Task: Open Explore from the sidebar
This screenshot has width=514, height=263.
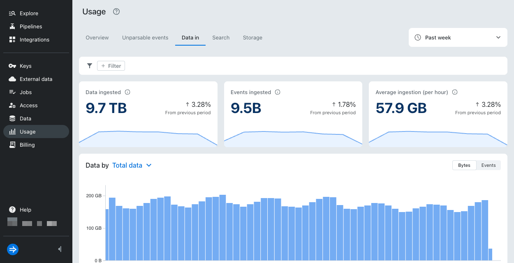Action: (36, 13)
